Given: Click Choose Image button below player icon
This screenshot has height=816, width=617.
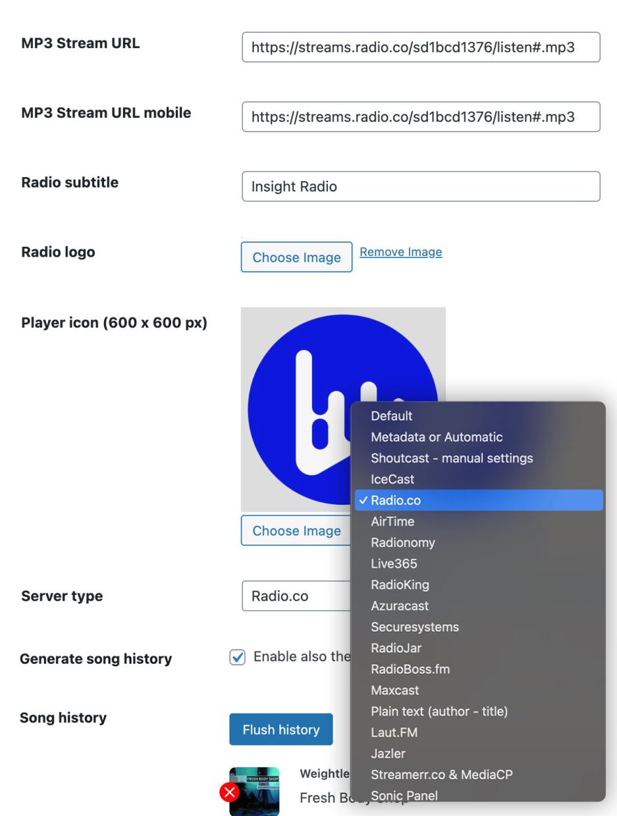Looking at the screenshot, I should coord(296,531).
